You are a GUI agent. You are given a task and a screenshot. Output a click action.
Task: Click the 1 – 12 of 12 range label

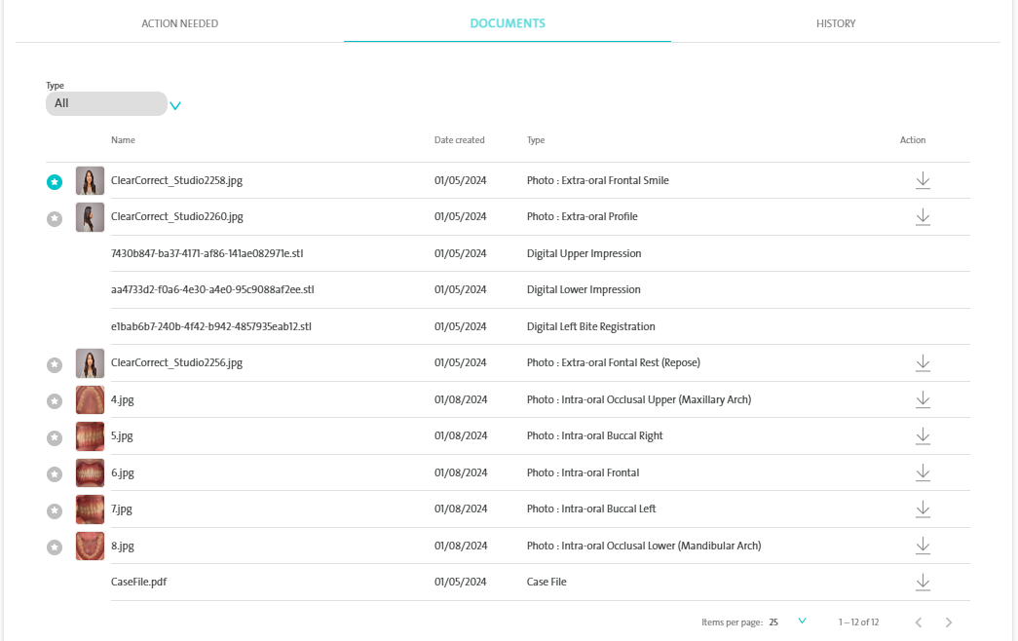858,622
